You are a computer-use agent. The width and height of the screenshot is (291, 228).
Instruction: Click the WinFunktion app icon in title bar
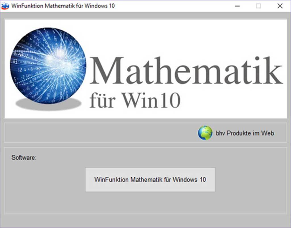(x=5, y=6)
